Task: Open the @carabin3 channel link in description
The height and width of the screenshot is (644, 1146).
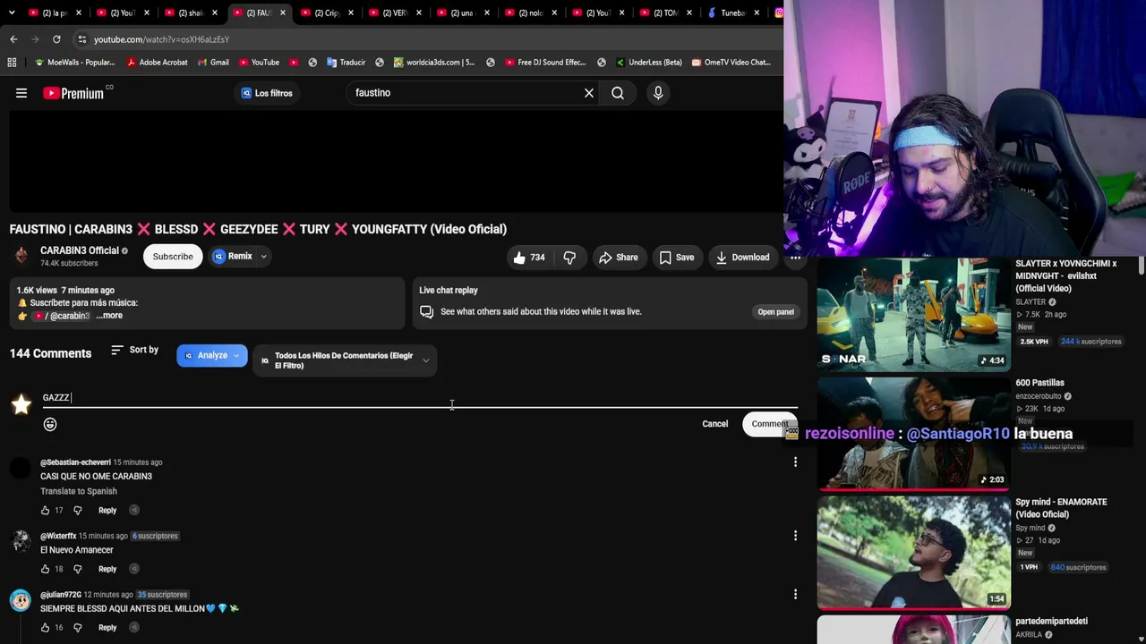Action: pyautogui.click(x=63, y=316)
